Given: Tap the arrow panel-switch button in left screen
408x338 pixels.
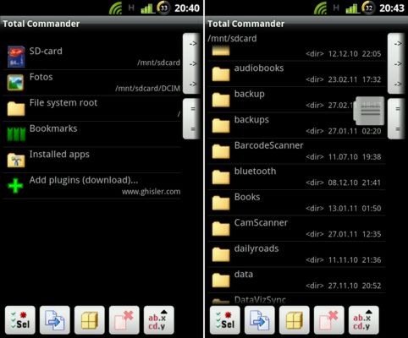Looking at the screenshot, I should [191, 63].
